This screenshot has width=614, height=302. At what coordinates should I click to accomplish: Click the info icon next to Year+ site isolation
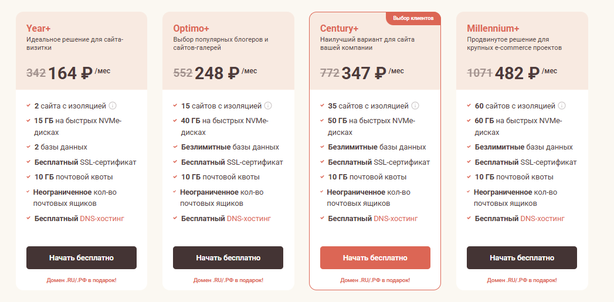pos(113,106)
